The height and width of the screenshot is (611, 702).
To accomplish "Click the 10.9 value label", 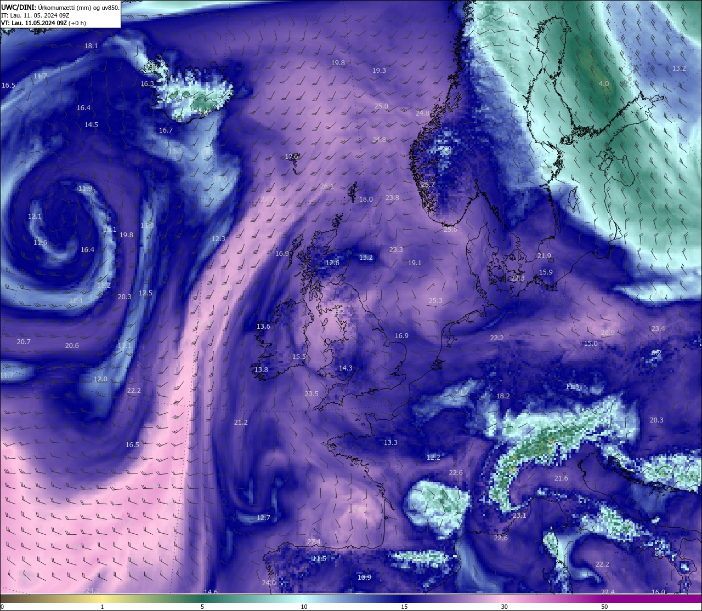I will click(x=364, y=578).
